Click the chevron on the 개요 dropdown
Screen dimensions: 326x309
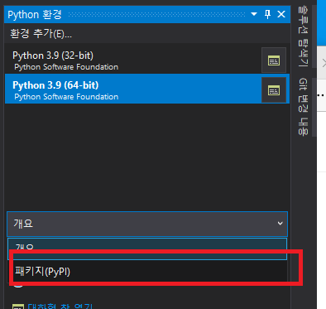pyautogui.click(x=280, y=223)
